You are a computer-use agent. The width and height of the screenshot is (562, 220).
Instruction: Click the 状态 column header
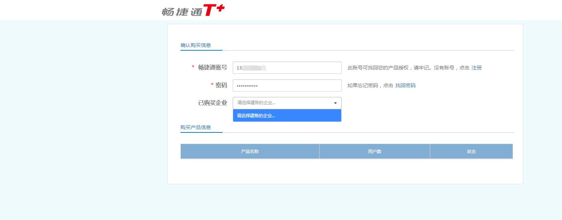click(x=472, y=151)
